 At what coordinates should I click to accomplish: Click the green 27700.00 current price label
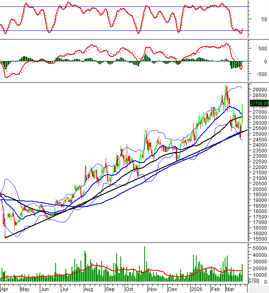258,104
